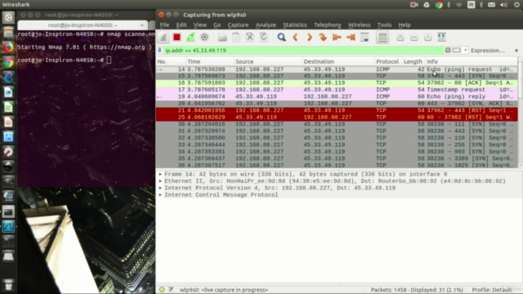523x294 pixels.
Task: Sort packets by the Source column header
Action: point(268,61)
